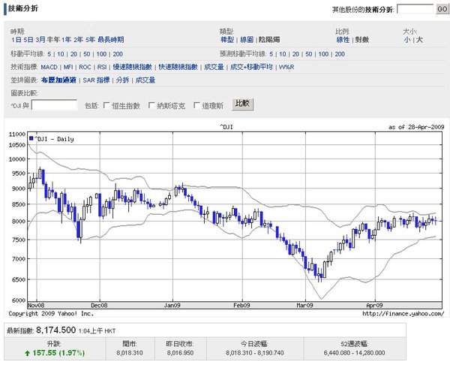
Task: Open the MFI technical indicator
Action: 68,67
